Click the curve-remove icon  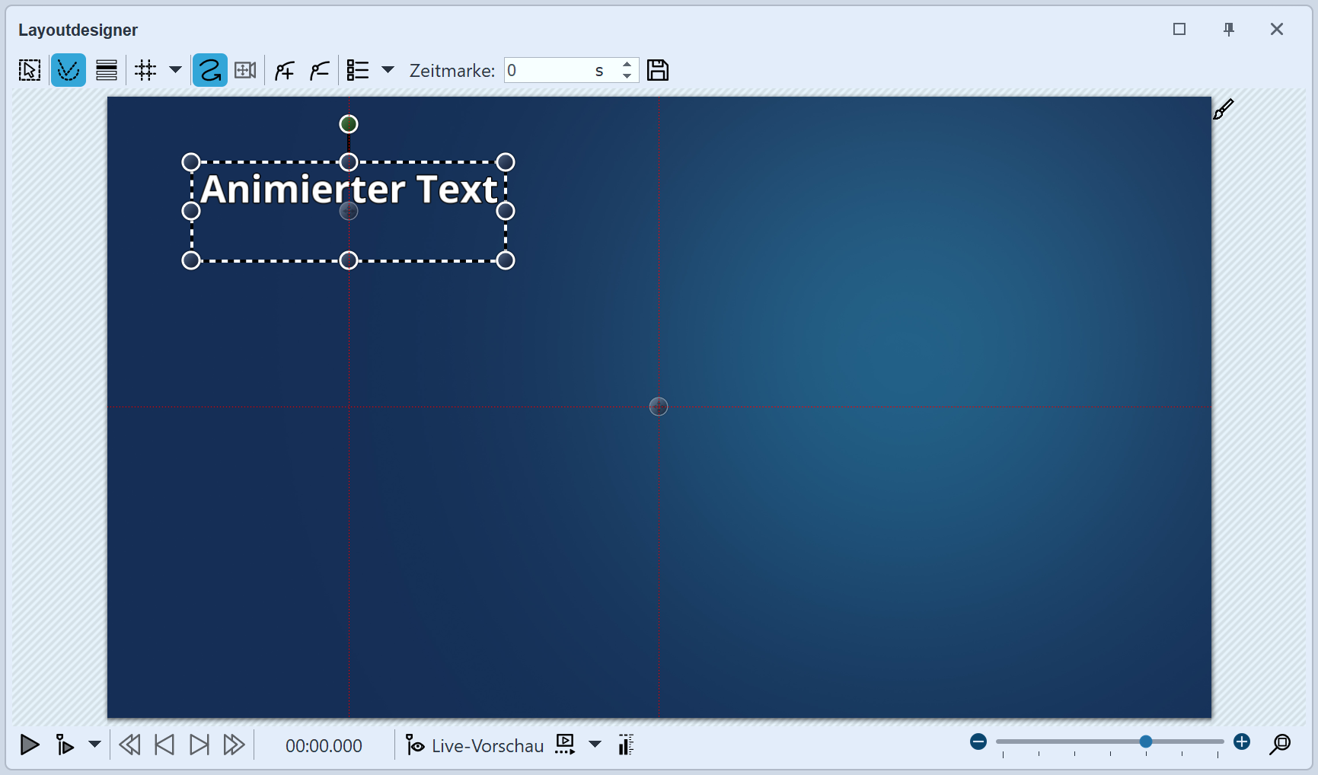point(319,69)
